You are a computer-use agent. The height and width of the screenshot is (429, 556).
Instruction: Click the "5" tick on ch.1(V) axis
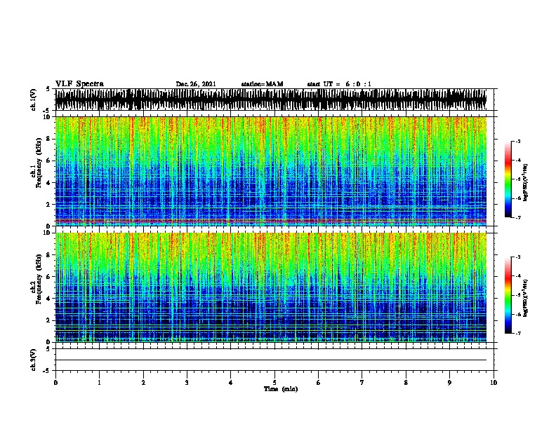coord(48,89)
